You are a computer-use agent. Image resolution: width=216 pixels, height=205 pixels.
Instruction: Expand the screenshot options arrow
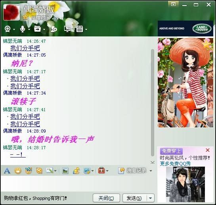tap(93, 171)
